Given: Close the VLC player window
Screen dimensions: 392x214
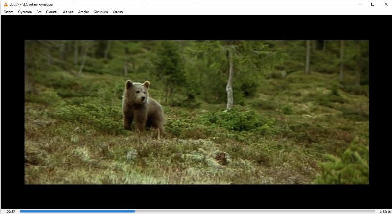Looking at the screenshot, I should (x=386, y=4).
